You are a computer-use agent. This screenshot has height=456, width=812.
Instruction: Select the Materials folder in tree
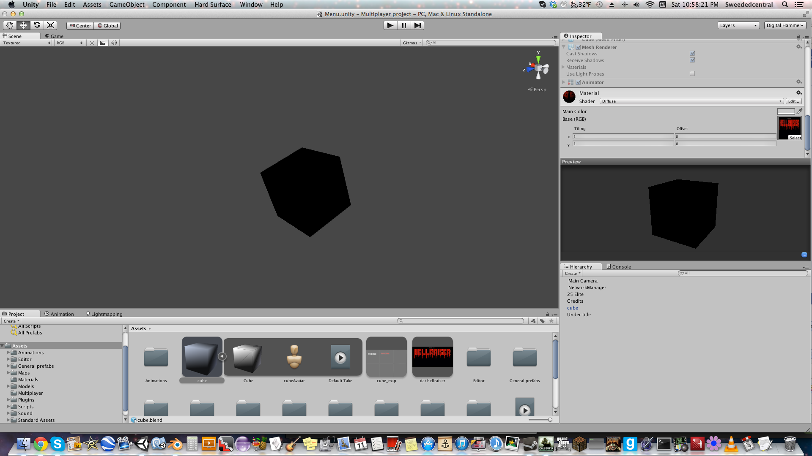coord(28,380)
